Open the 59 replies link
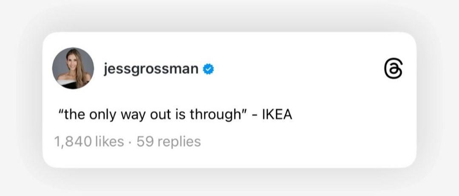Viewport: 459px width, 196px height. [x=169, y=141]
